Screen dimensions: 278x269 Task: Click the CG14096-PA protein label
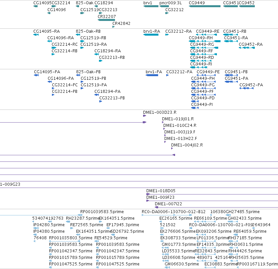tap(61, 78)
